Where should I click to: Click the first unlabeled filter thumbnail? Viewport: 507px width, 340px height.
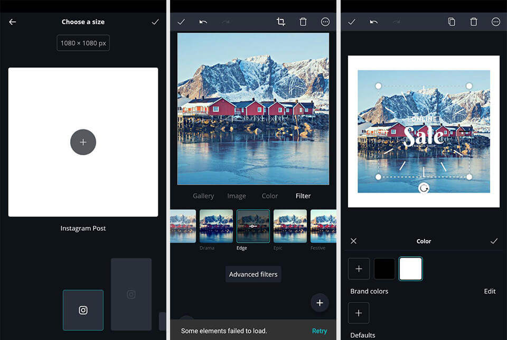(183, 226)
